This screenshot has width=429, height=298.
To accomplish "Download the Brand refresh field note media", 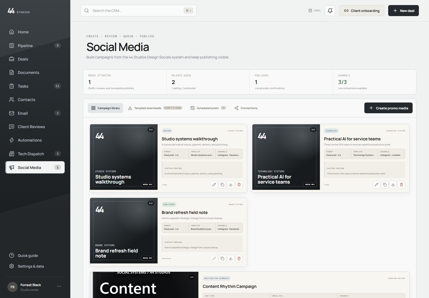I will tap(231, 259).
